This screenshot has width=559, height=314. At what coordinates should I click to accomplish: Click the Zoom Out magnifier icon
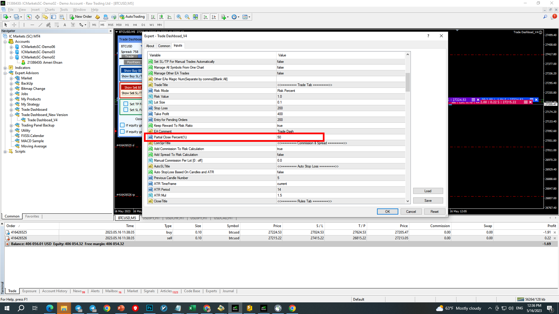coord(187,17)
